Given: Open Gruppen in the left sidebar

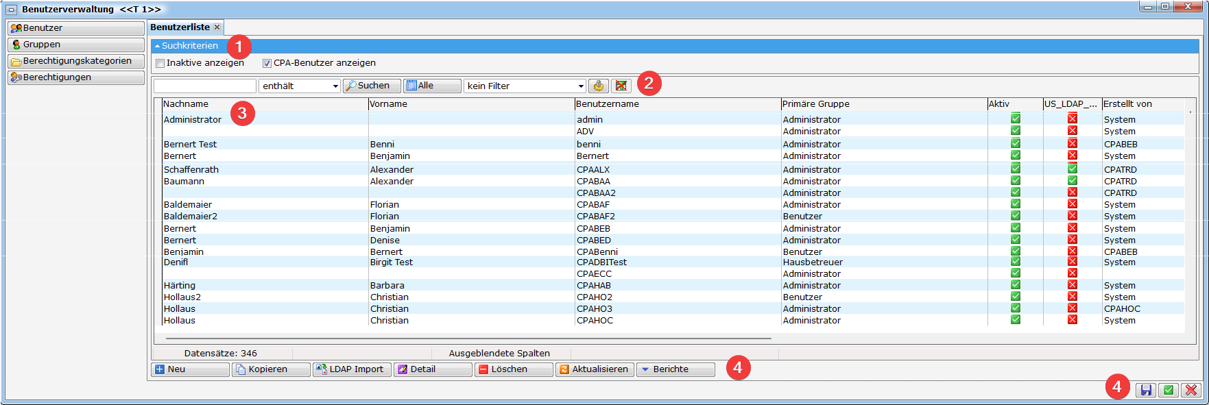Looking at the screenshot, I should point(75,45).
